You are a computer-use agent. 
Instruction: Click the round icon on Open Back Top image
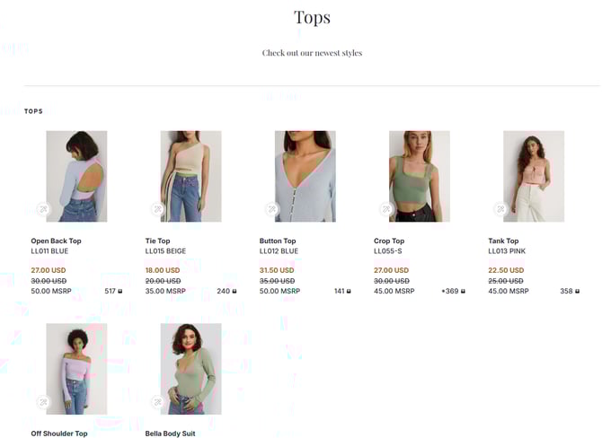[42, 209]
